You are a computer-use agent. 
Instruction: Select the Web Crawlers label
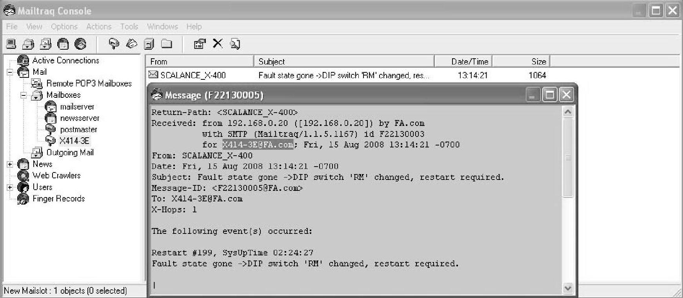pyautogui.click(x=56, y=176)
